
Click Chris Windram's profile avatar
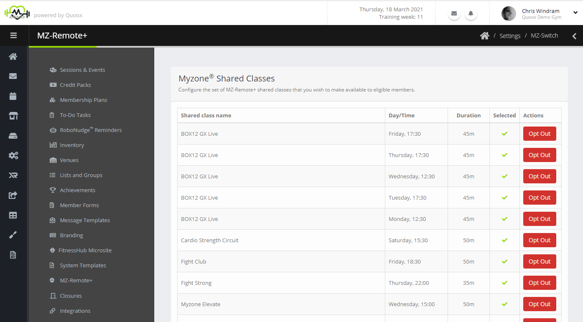(509, 13)
